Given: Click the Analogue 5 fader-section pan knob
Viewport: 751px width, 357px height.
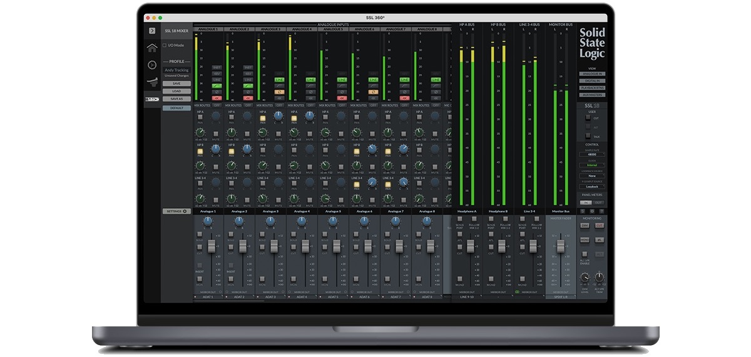Looking at the screenshot, I should (x=333, y=220).
